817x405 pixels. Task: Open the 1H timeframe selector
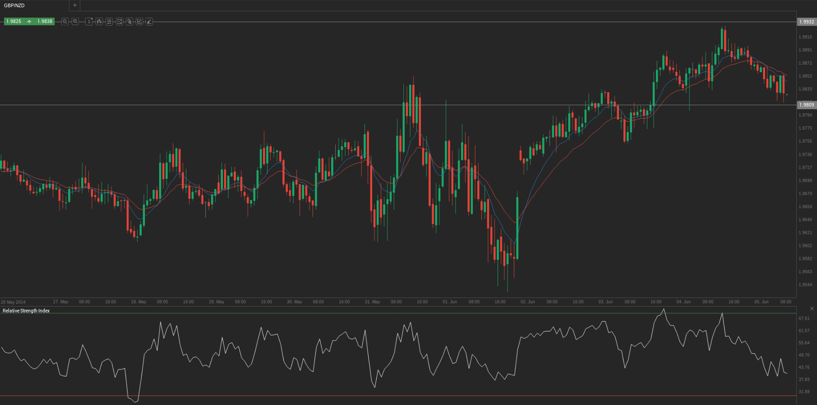(x=89, y=22)
